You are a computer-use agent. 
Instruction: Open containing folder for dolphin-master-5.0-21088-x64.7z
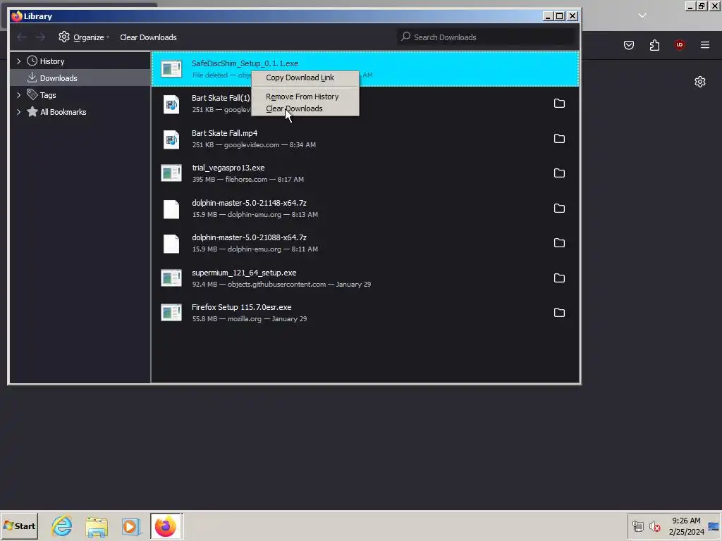(x=559, y=243)
